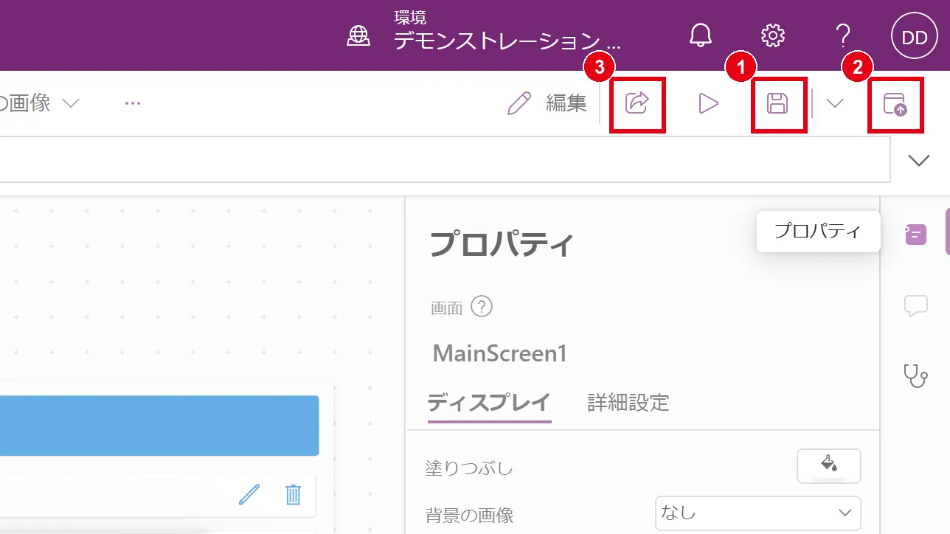Click the 背景の画像 property label
Screen dimensions: 950x534
tap(469, 515)
